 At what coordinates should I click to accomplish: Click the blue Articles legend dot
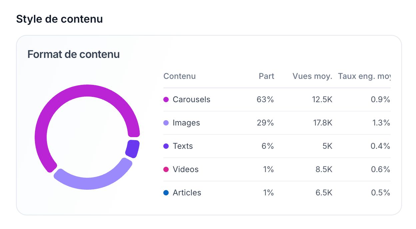pos(166,193)
